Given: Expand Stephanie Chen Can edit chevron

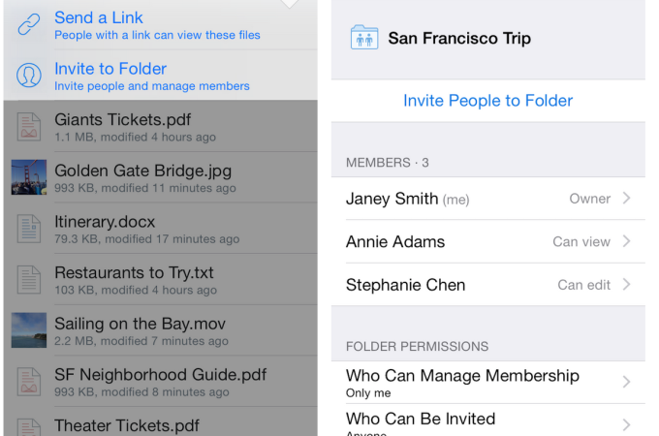Looking at the screenshot, I should [x=627, y=285].
